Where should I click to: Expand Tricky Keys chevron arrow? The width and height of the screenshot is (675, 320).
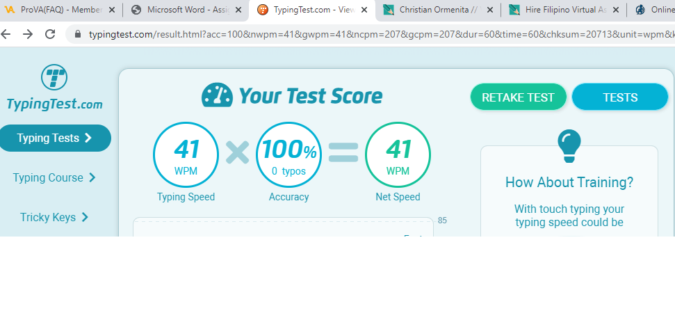click(x=85, y=217)
